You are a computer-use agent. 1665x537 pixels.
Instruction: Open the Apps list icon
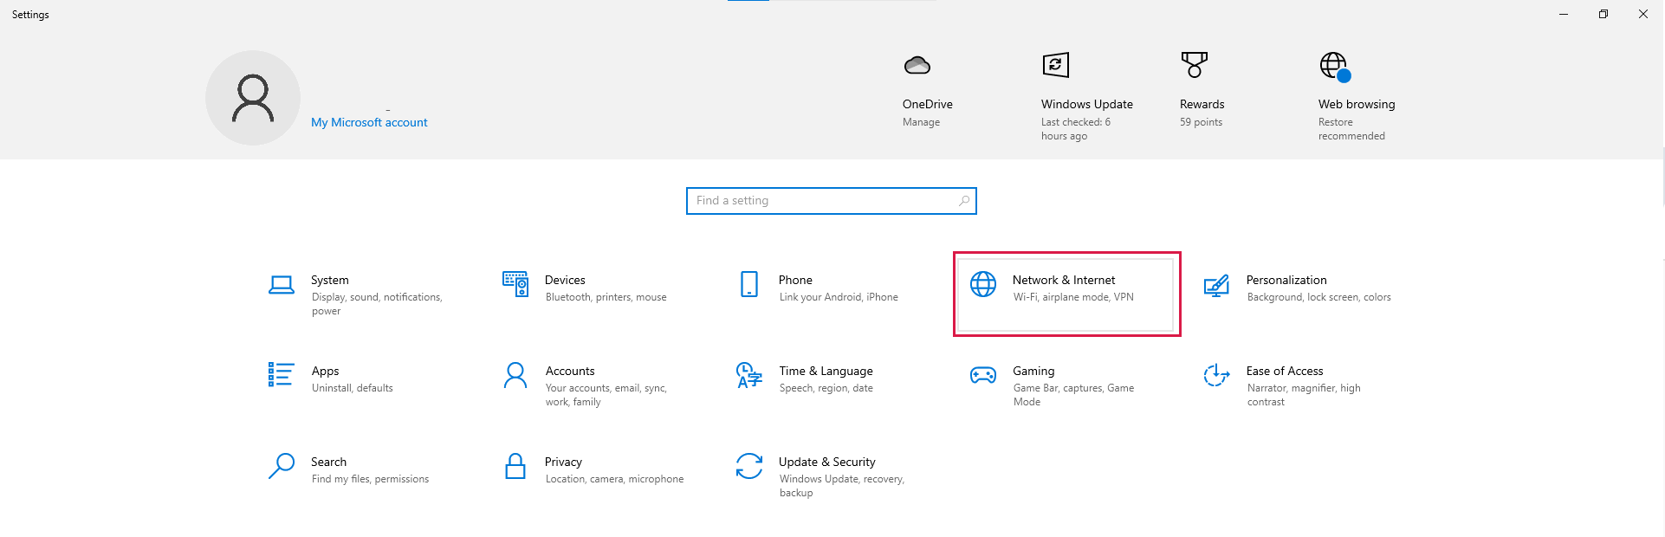pos(282,374)
